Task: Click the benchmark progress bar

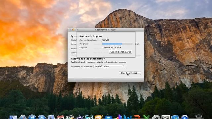Action: point(117,44)
